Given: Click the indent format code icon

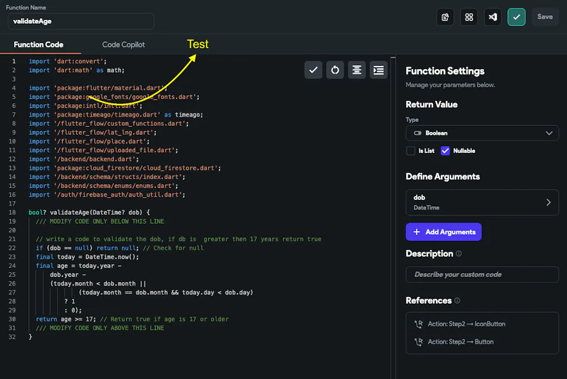Looking at the screenshot, I should 379,70.
